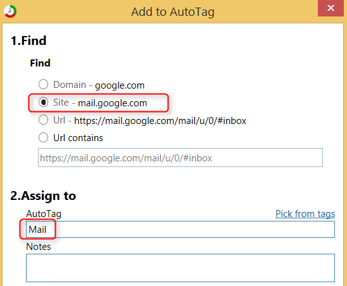Click the 1.Find section heading
The width and height of the screenshot is (347, 286).
28,40
